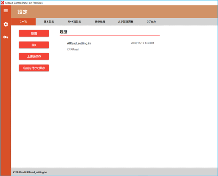Screen dimensions: 218x176
Task: Select the 画像処理 tab
Action: 100,22
